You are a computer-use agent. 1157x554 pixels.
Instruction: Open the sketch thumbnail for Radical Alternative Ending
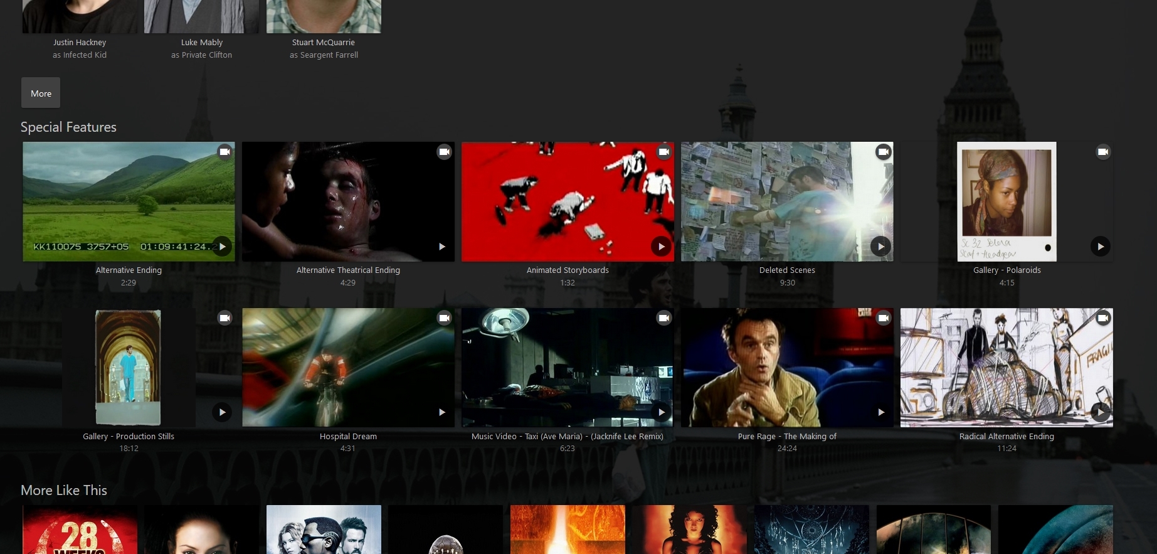(1006, 368)
